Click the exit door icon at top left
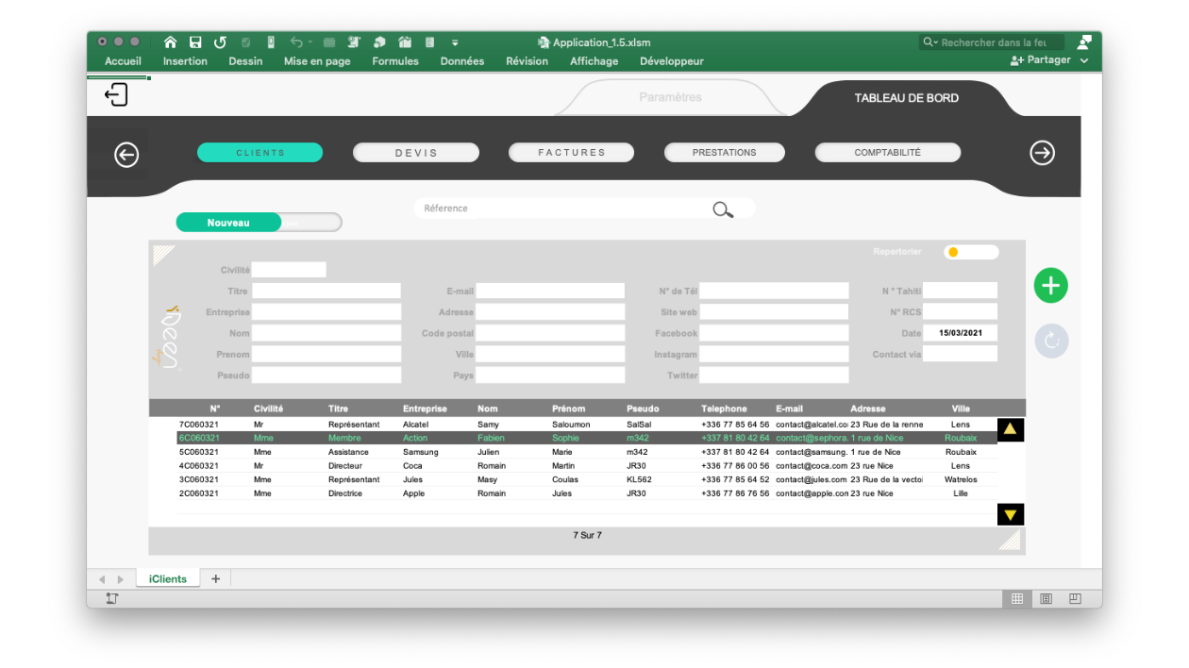 click(116, 94)
